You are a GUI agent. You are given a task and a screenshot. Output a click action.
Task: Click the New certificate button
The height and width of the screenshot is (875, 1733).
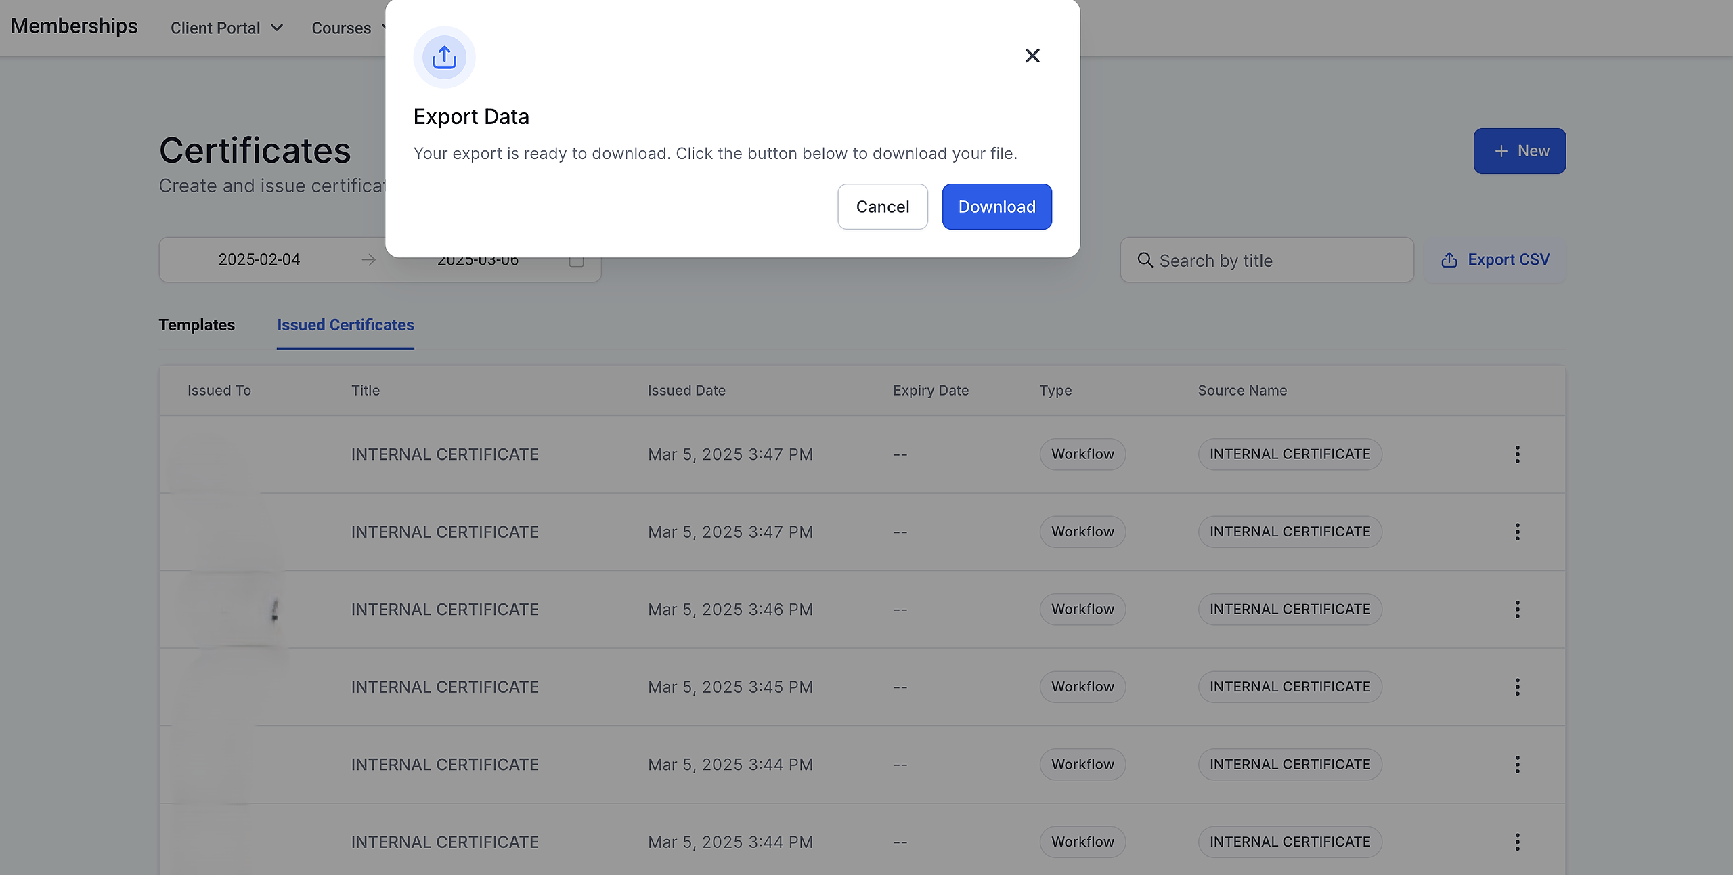pyautogui.click(x=1519, y=151)
